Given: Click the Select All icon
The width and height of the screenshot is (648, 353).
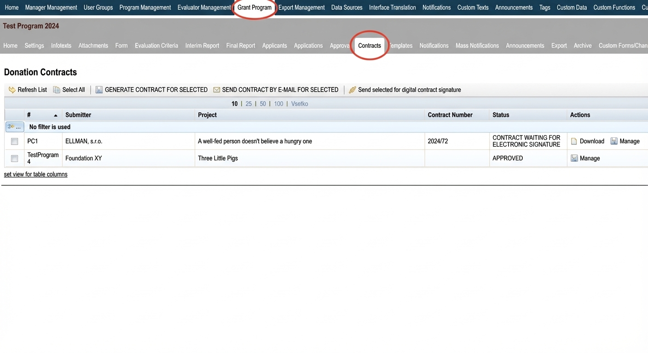Looking at the screenshot, I should (x=57, y=90).
